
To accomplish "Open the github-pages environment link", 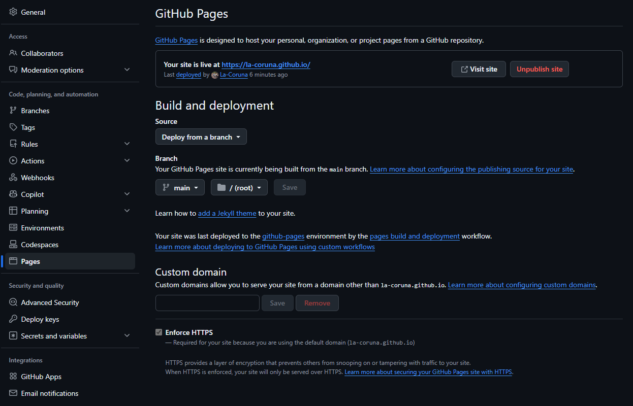I will (x=283, y=236).
